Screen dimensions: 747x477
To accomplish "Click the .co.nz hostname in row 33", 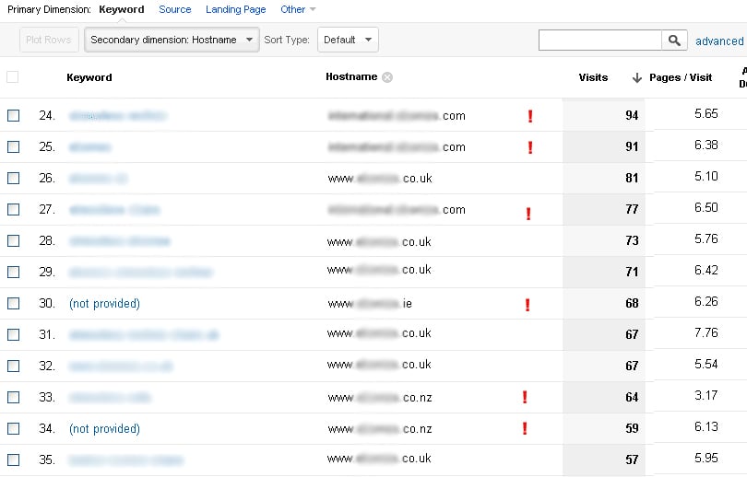I will (x=380, y=398).
